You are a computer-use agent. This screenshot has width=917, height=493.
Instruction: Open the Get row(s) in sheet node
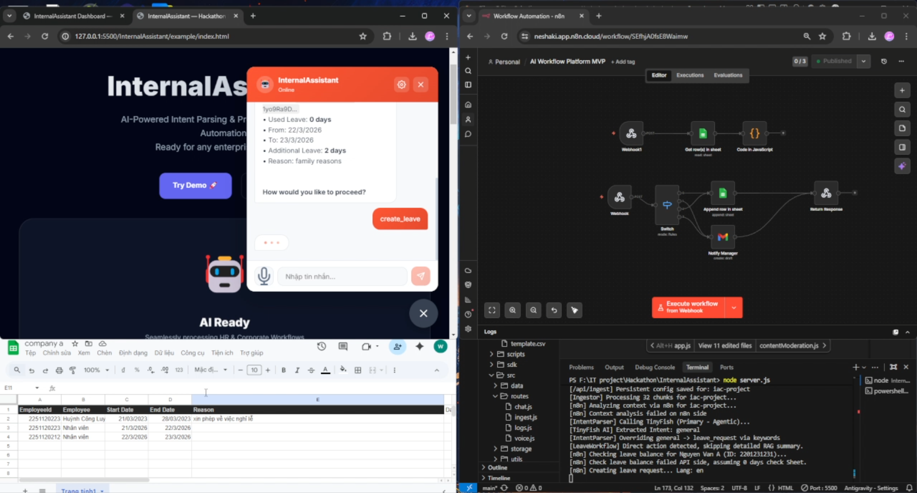(x=703, y=133)
